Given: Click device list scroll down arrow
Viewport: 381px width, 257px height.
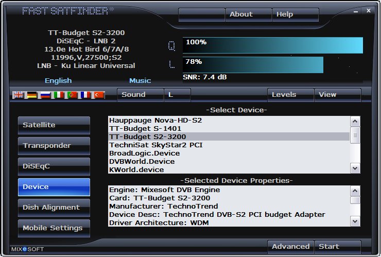Looking at the screenshot, I should (355, 168).
